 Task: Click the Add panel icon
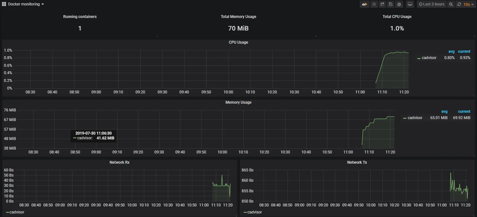click(364, 4)
